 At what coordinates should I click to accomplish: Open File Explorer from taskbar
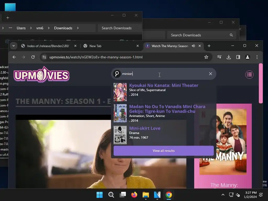146,195
